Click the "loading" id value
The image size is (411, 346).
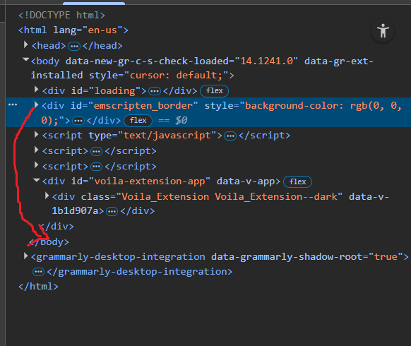pyautogui.click(x=115, y=90)
